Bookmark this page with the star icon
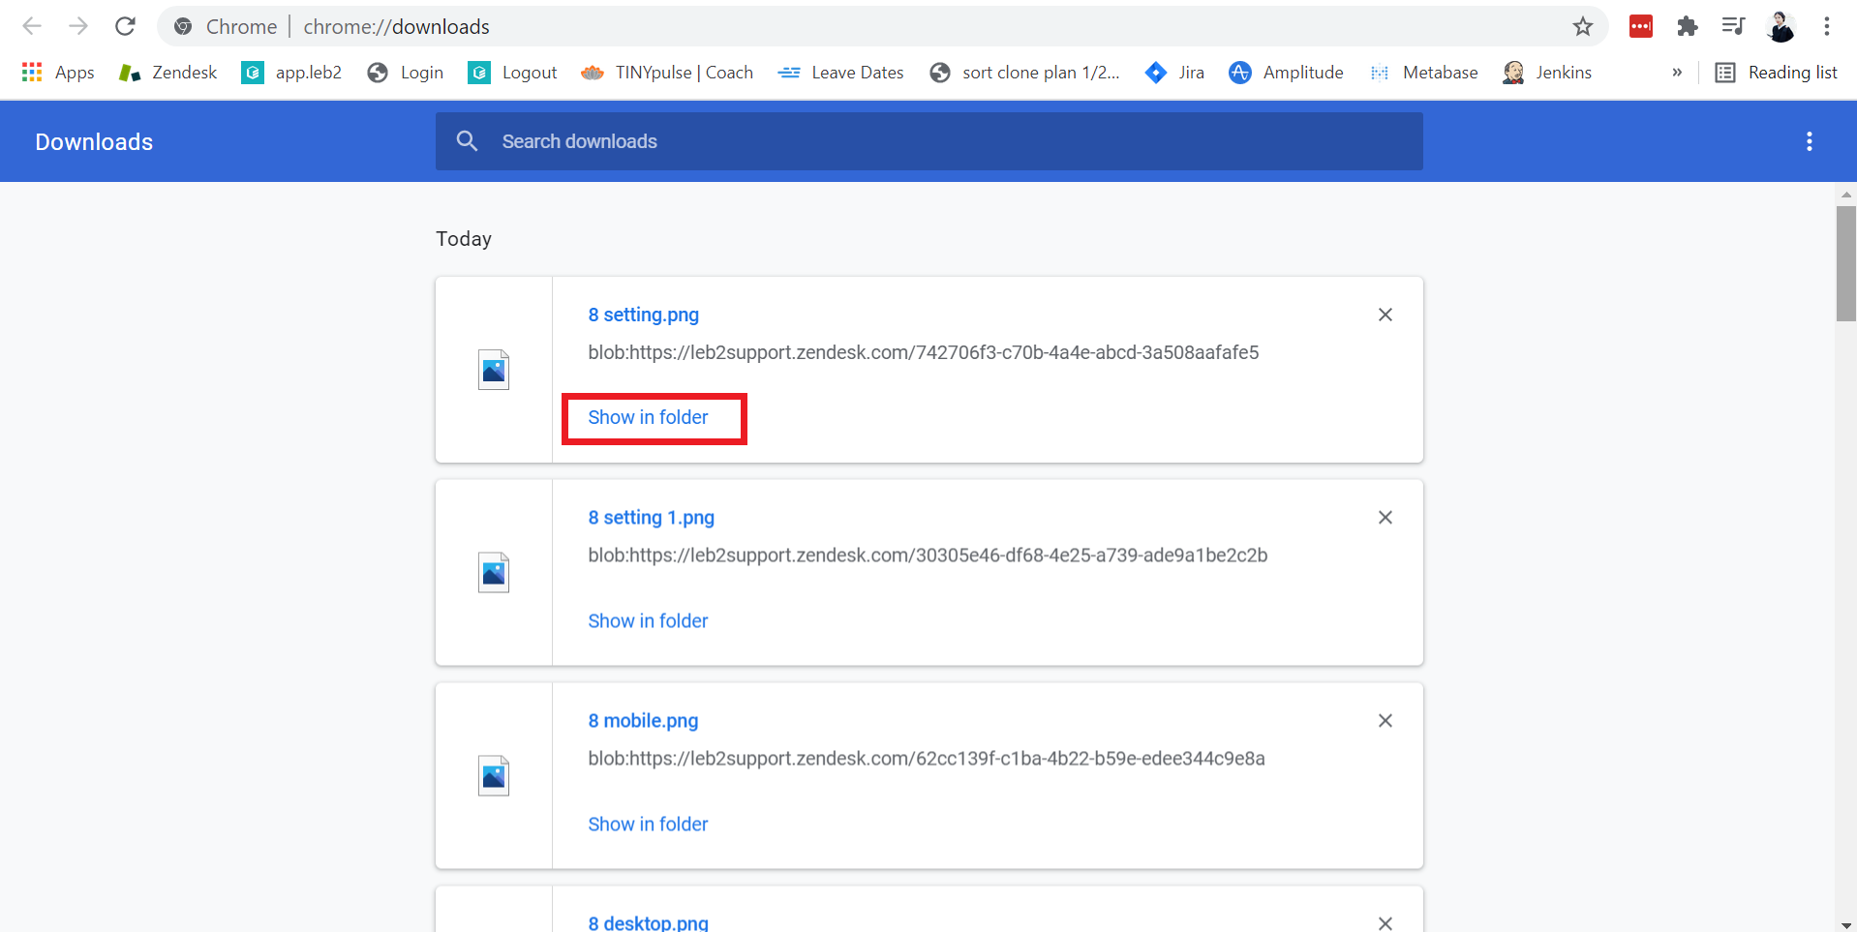Screen dimensions: 1857x932 pos(1583,26)
